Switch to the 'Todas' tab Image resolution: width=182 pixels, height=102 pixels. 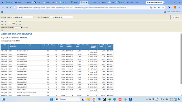coord(37,2)
